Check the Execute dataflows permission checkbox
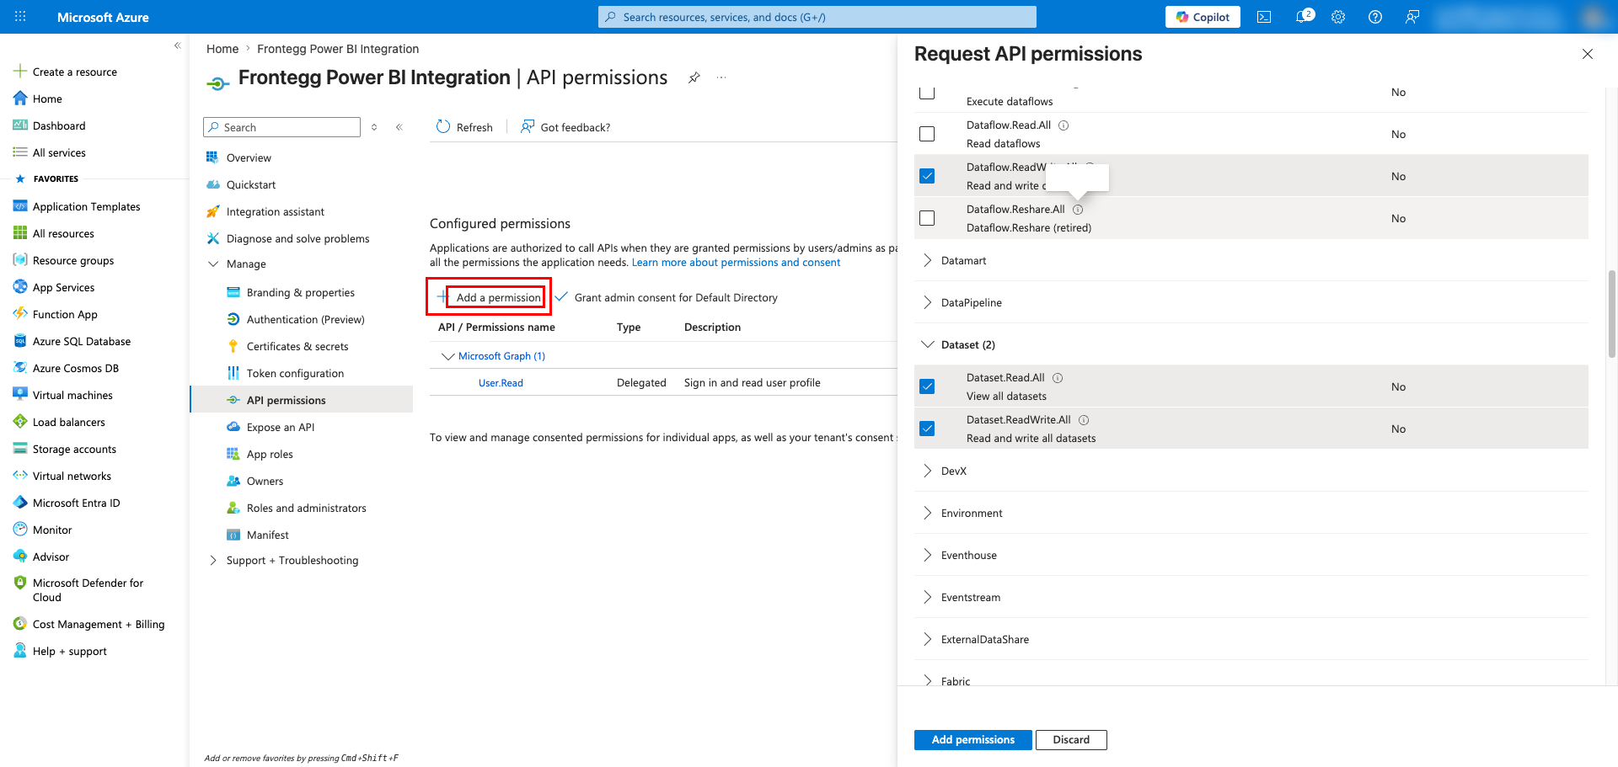This screenshot has height=767, width=1618. click(x=927, y=92)
